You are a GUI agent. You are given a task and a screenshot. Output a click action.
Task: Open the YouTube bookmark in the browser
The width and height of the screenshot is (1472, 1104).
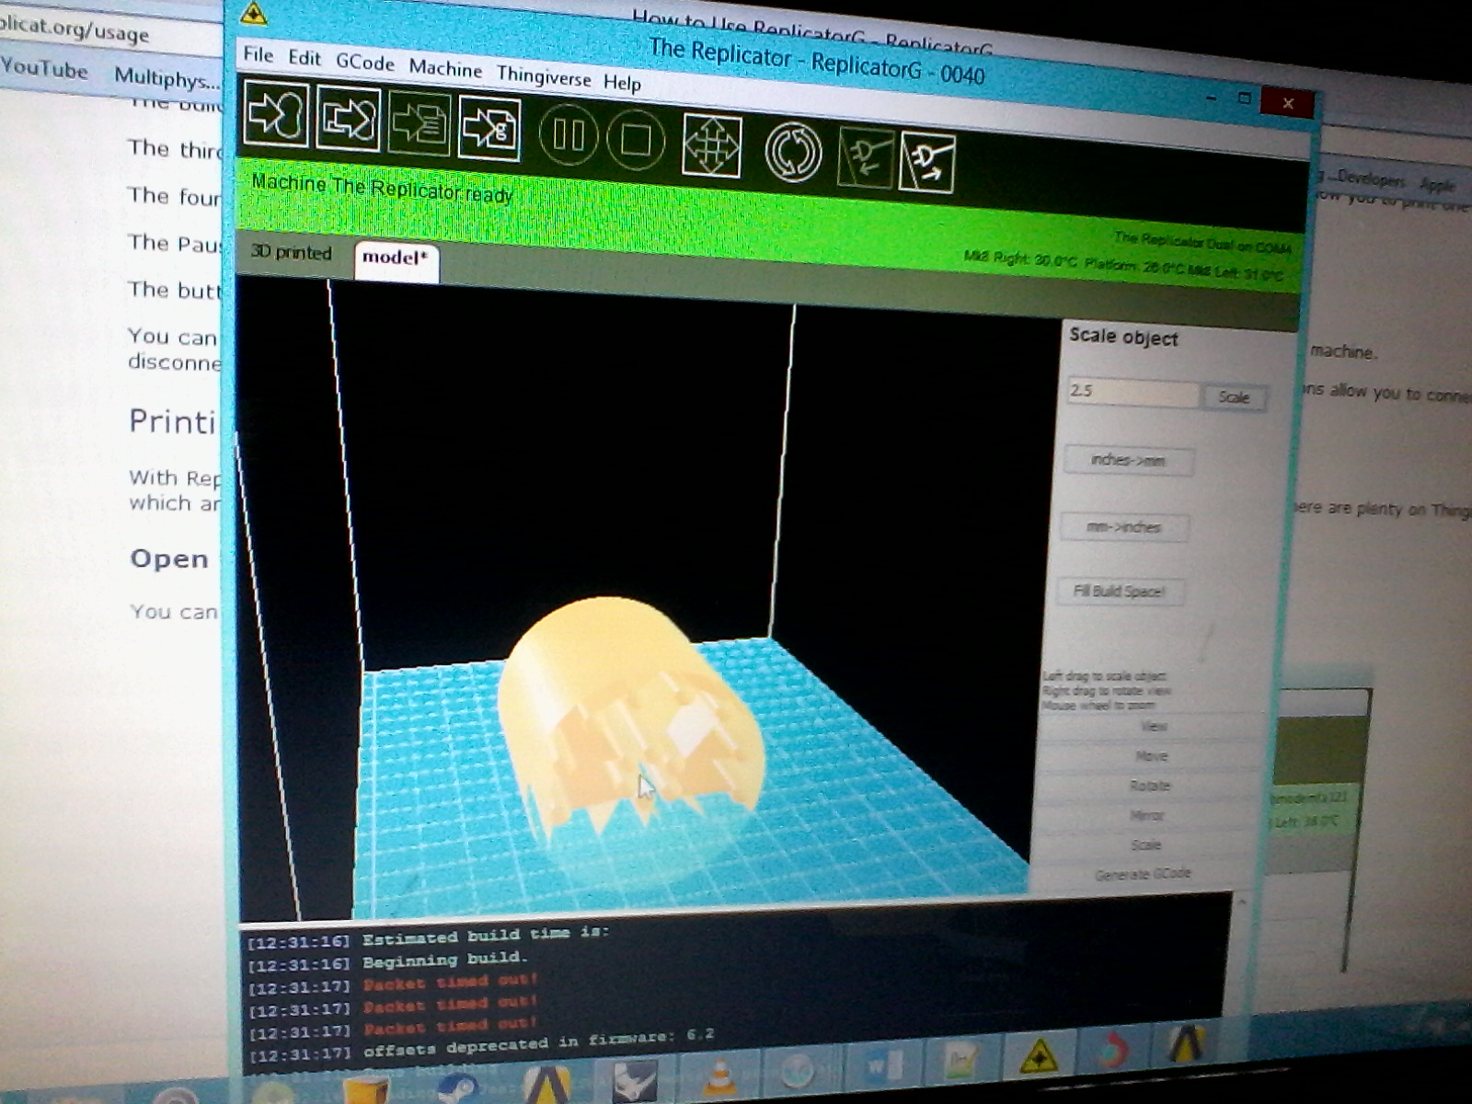coord(44,69)
